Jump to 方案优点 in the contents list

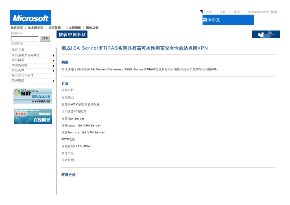point(68,97)
